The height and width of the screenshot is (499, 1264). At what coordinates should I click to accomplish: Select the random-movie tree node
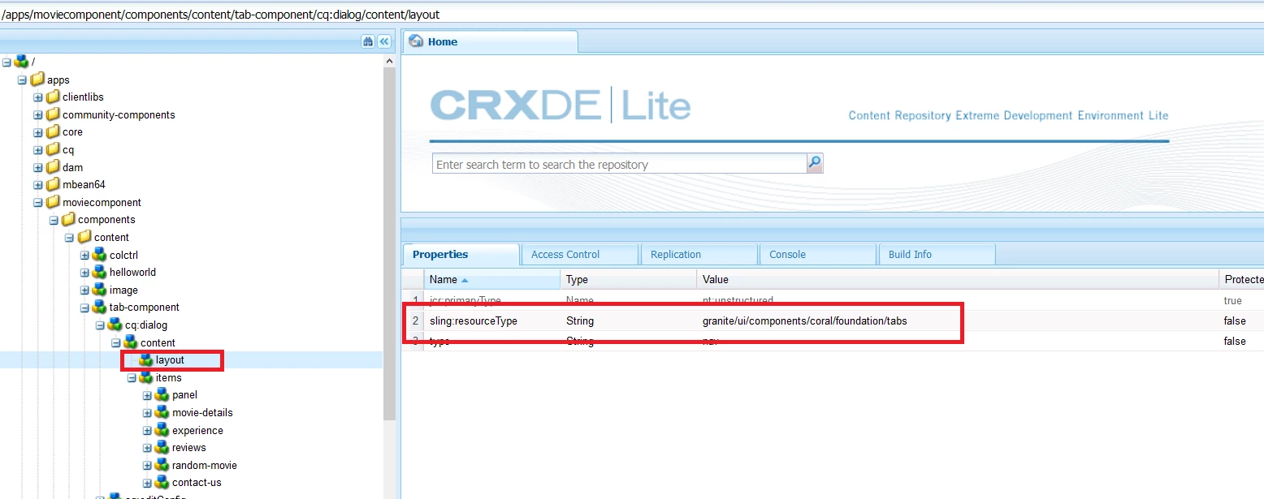[x=204, y=465]
